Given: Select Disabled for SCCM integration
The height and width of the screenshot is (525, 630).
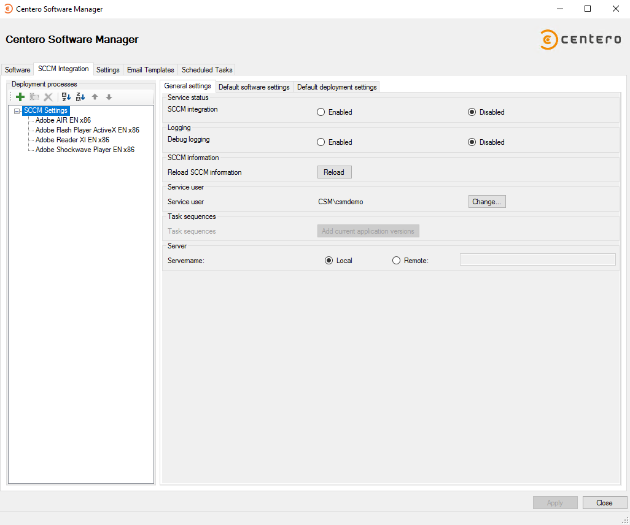Looking at the screenshot, I should (472, 112).
